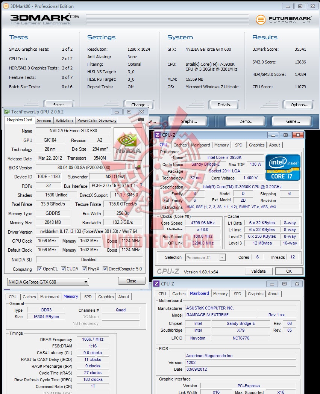Click the Select... button under Tests
This screenshot has width=320, height=394.
59,104
